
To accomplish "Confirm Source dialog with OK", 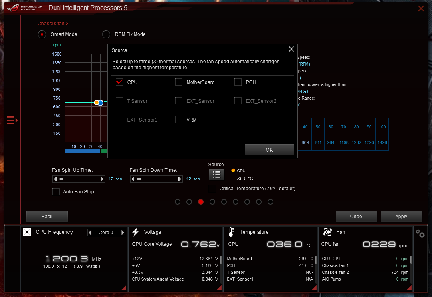I will pyautogui.click(x=269, y=150).
